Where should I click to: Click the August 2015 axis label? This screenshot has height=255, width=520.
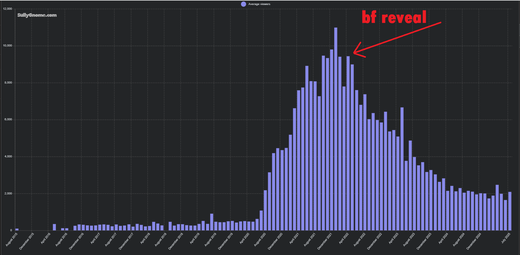pyautogui.click(x=12, y=239)
